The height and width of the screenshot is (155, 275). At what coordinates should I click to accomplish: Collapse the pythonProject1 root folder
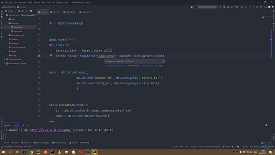[5, 15]
